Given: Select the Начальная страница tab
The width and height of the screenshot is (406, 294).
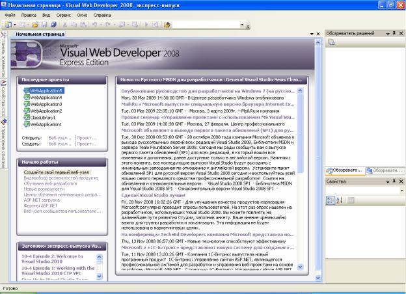Looking at the screenshot, I should pyautogui.click(x=40, y=34).
